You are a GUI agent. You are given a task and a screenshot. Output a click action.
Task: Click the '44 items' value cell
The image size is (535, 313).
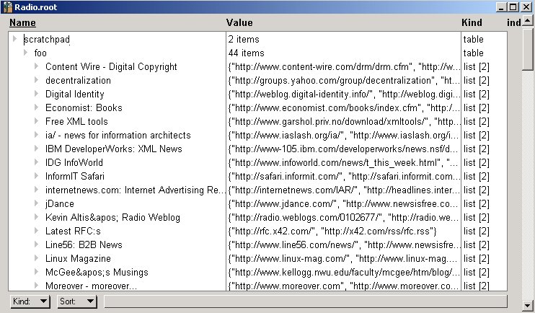click(247, 53)
